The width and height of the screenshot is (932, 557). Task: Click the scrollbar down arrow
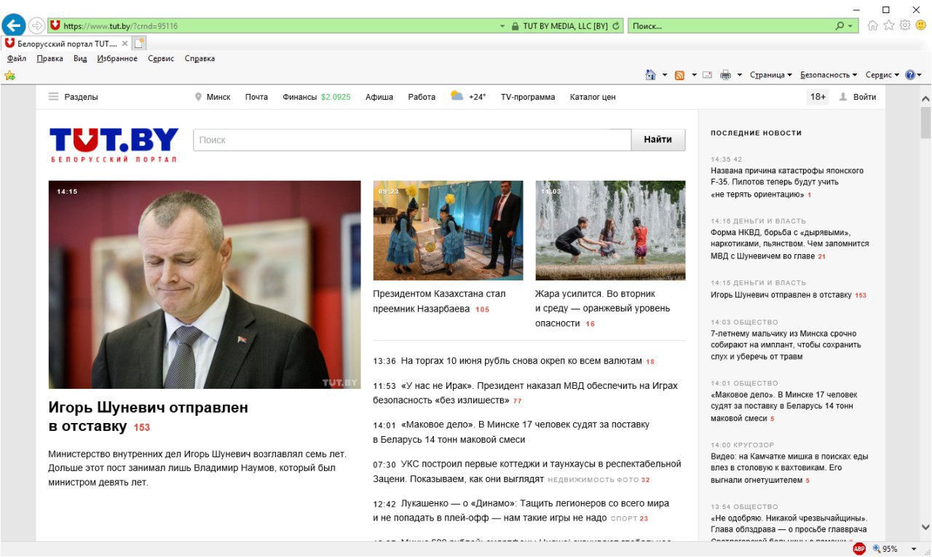coord(925,527)
